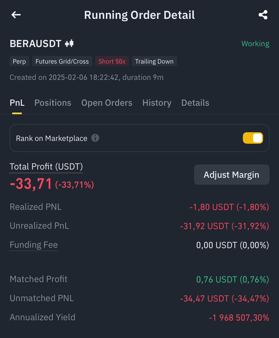Tap the Futures Grid/Cross tag

[x=62, y=61]
